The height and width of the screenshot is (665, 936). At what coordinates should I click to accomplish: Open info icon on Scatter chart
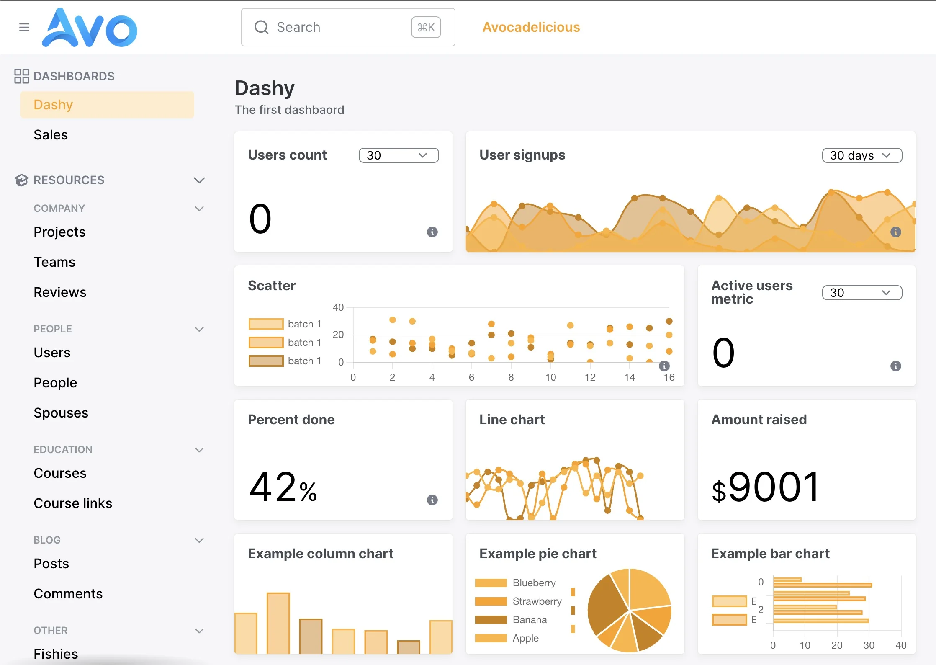(x=664, y=366)
